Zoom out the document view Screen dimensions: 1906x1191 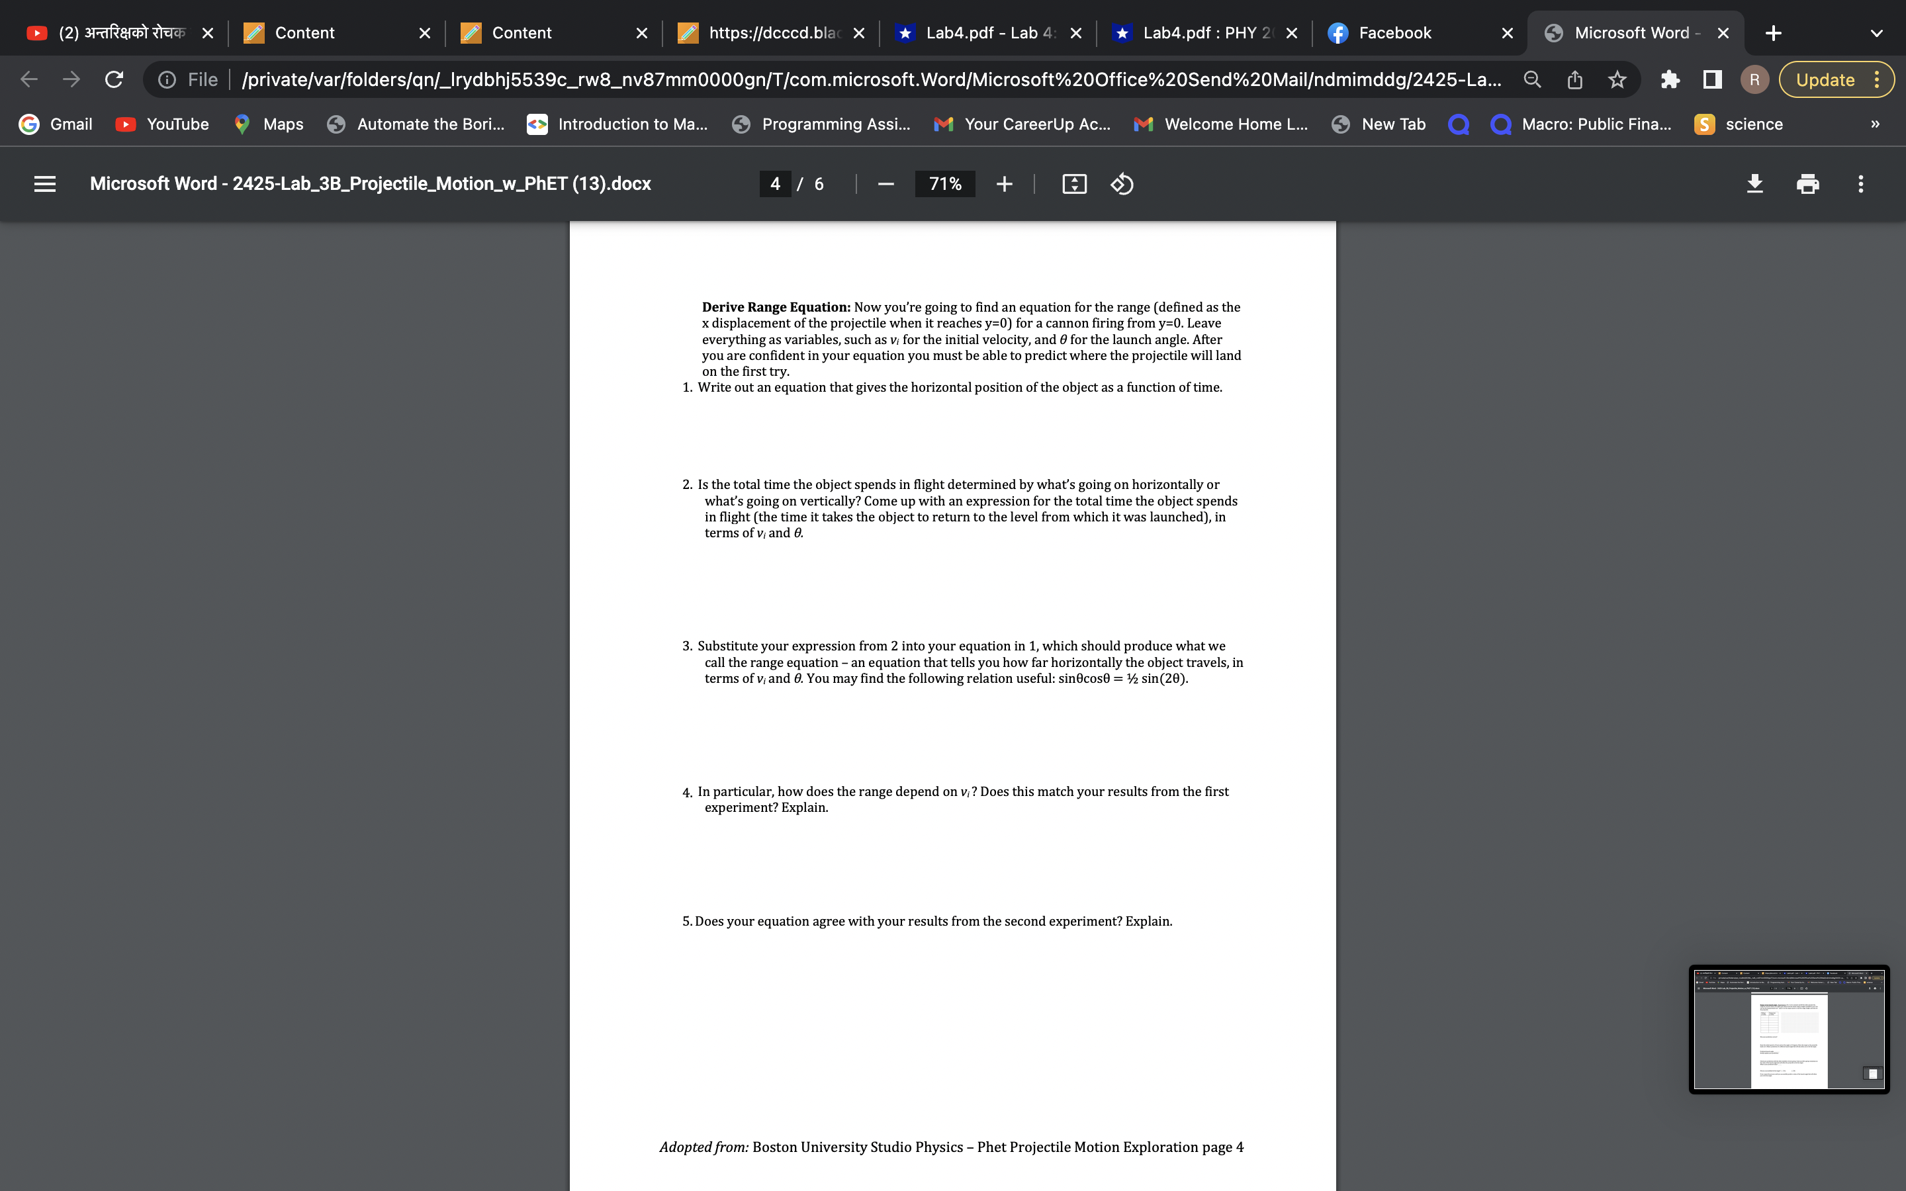click(x=886, y=183)
